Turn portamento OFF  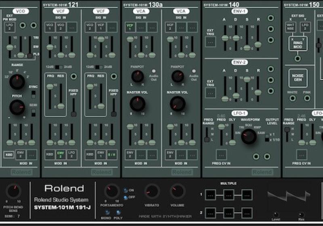click(x=126, y=198)
